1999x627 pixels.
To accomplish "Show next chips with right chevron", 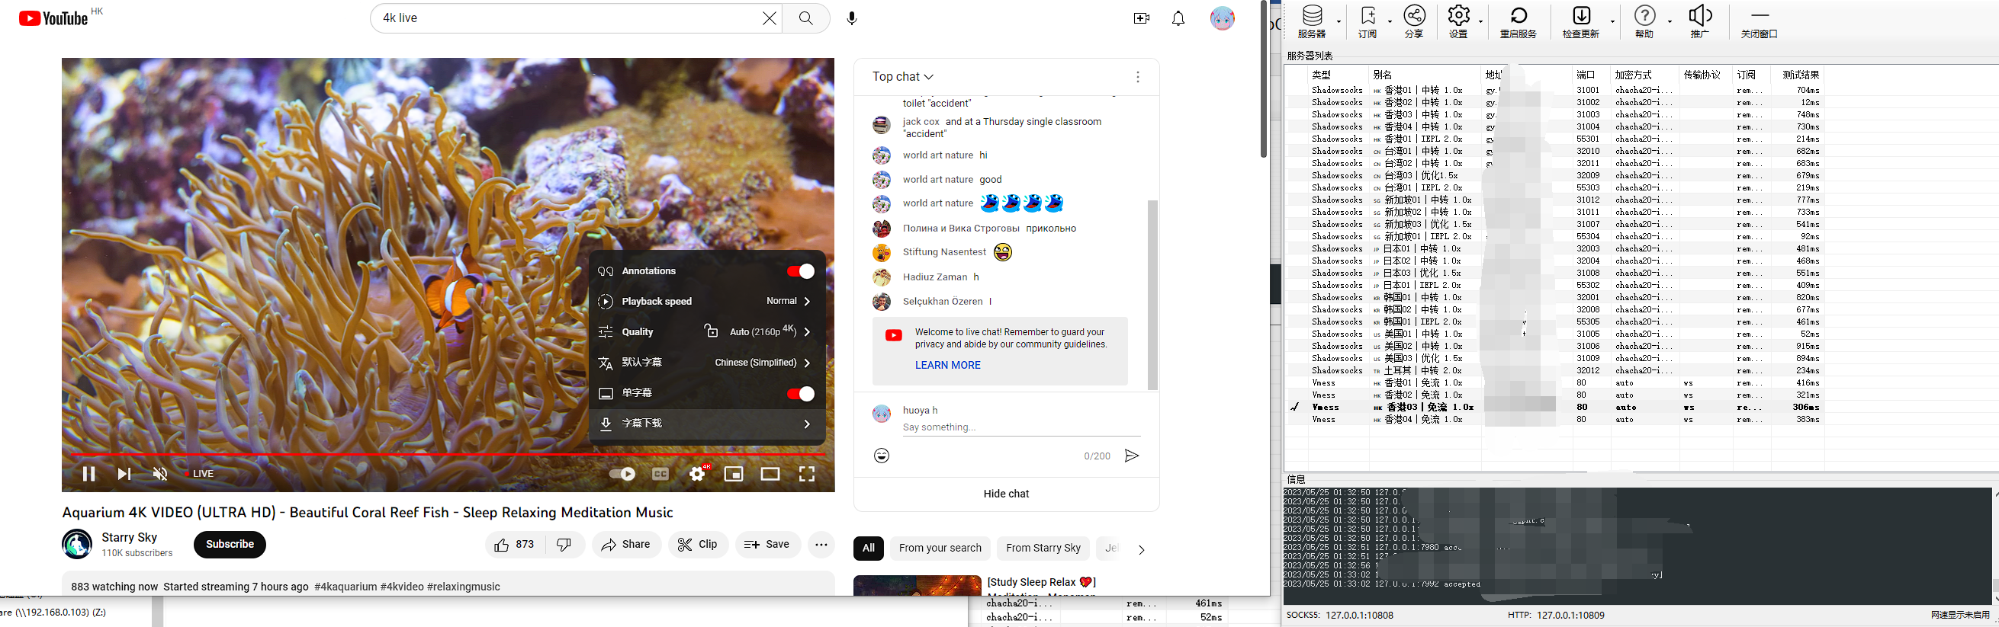I will [1141, 549].
